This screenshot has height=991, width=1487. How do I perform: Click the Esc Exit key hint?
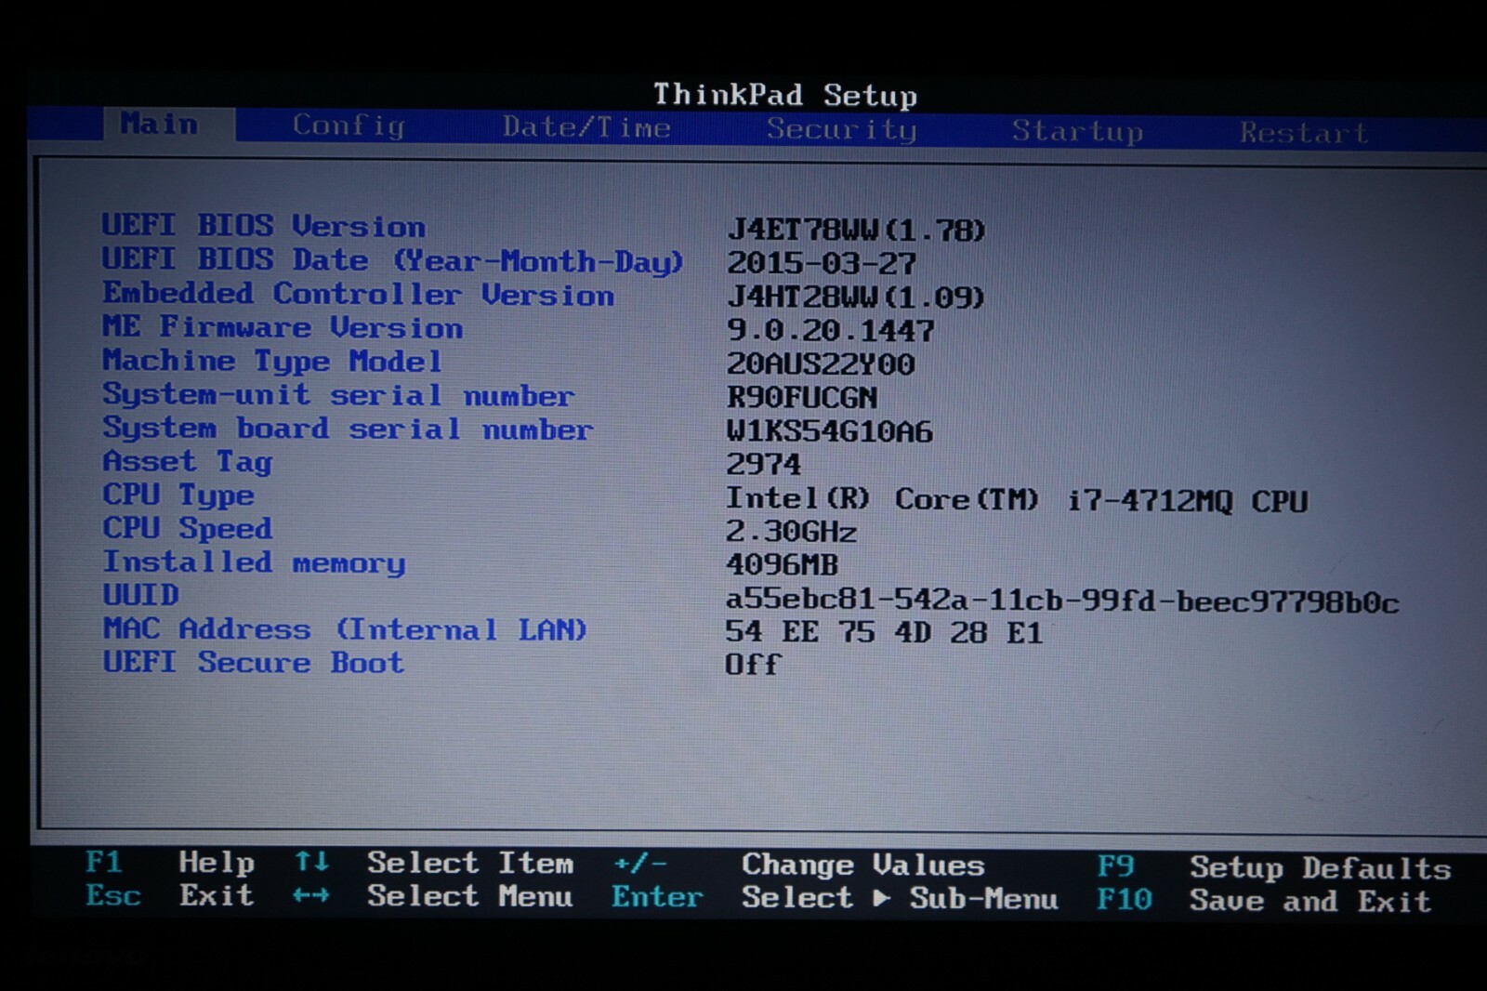click(169, 895)
